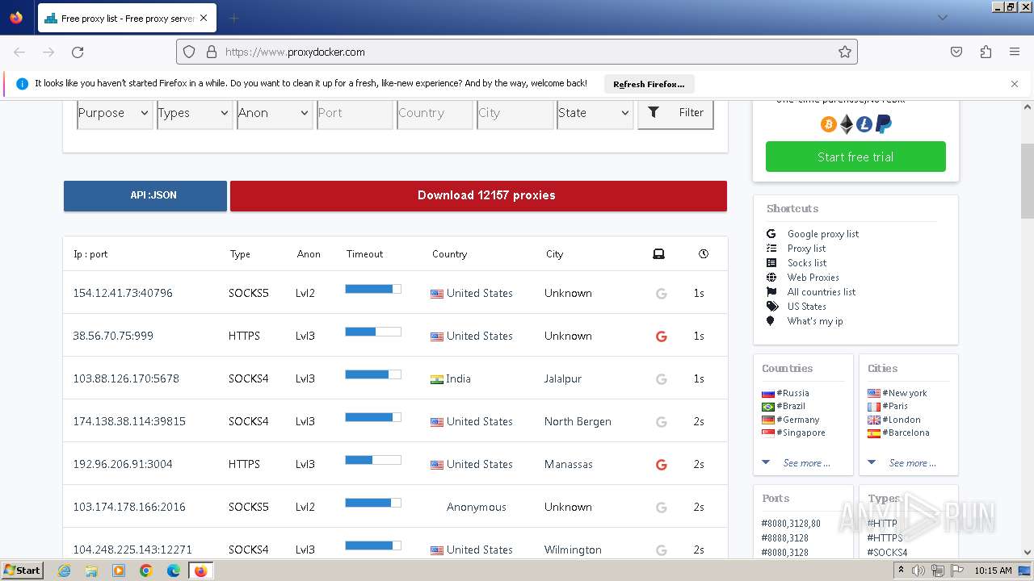Click the Ethereum payment icon

847,124
